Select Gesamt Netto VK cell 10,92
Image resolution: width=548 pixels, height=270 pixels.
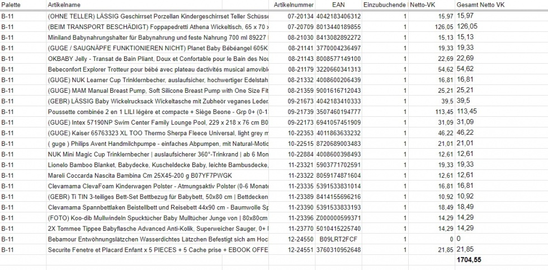tap(501, 197)
